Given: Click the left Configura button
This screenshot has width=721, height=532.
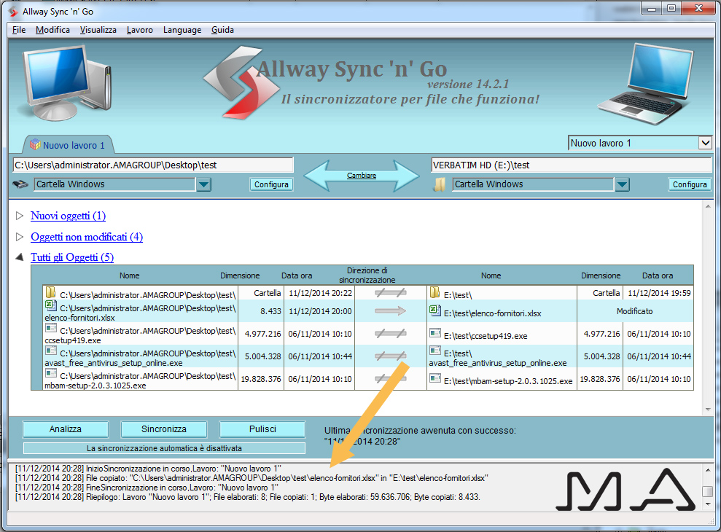Looking at the screenshot, I should (271, 184).
